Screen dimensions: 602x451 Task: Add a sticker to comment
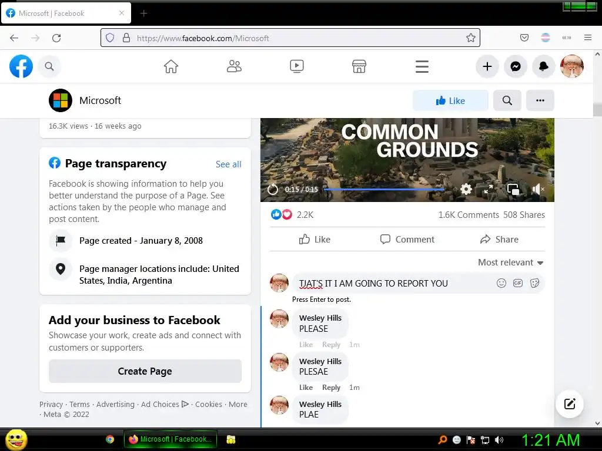534,283
